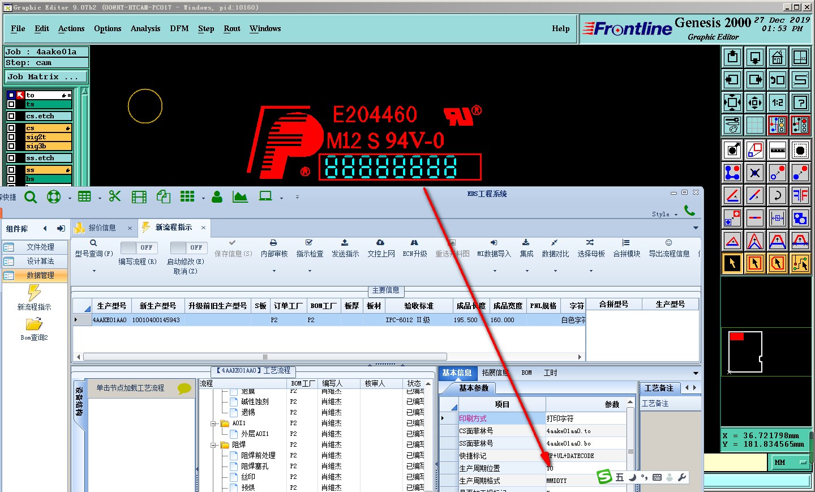Click the green scissors icon in EDS toolbar

coord(115,196)
